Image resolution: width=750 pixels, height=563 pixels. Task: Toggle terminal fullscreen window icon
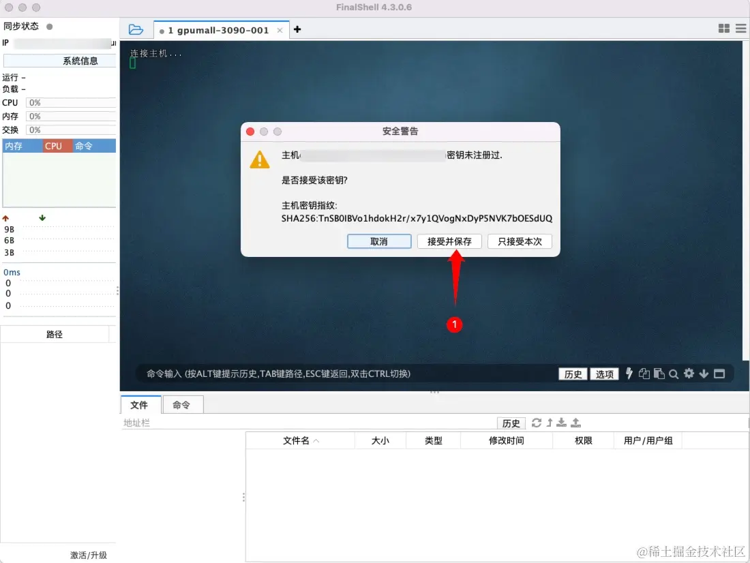tap(719, 374)
